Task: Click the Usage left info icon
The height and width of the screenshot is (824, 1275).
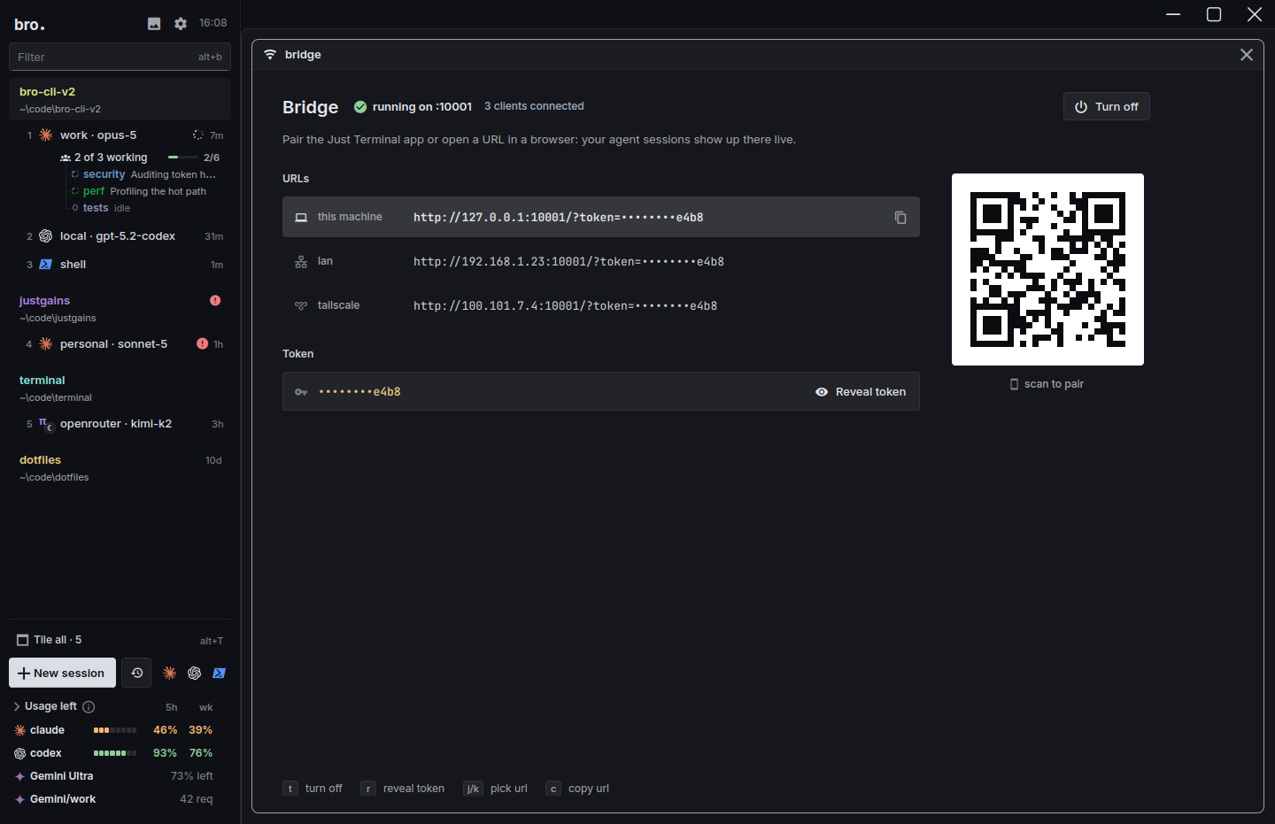Action: click(x=89, y=707)
